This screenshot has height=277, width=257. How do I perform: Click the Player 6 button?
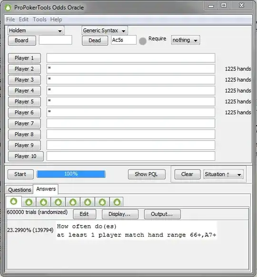(24, 112)
